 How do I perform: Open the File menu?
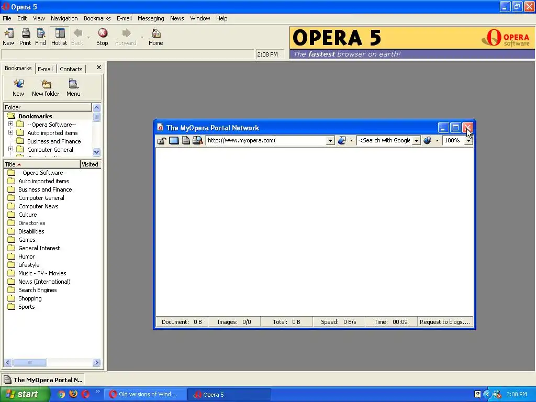[x=7, y=18]
